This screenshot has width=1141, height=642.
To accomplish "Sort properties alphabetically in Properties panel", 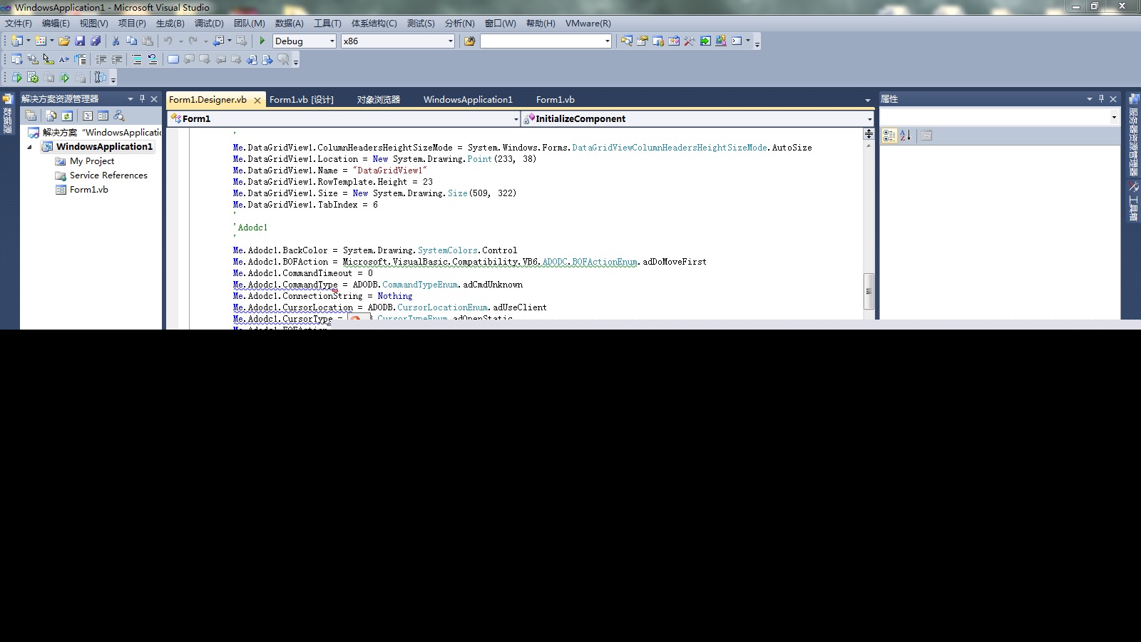I will click(906, 136).
